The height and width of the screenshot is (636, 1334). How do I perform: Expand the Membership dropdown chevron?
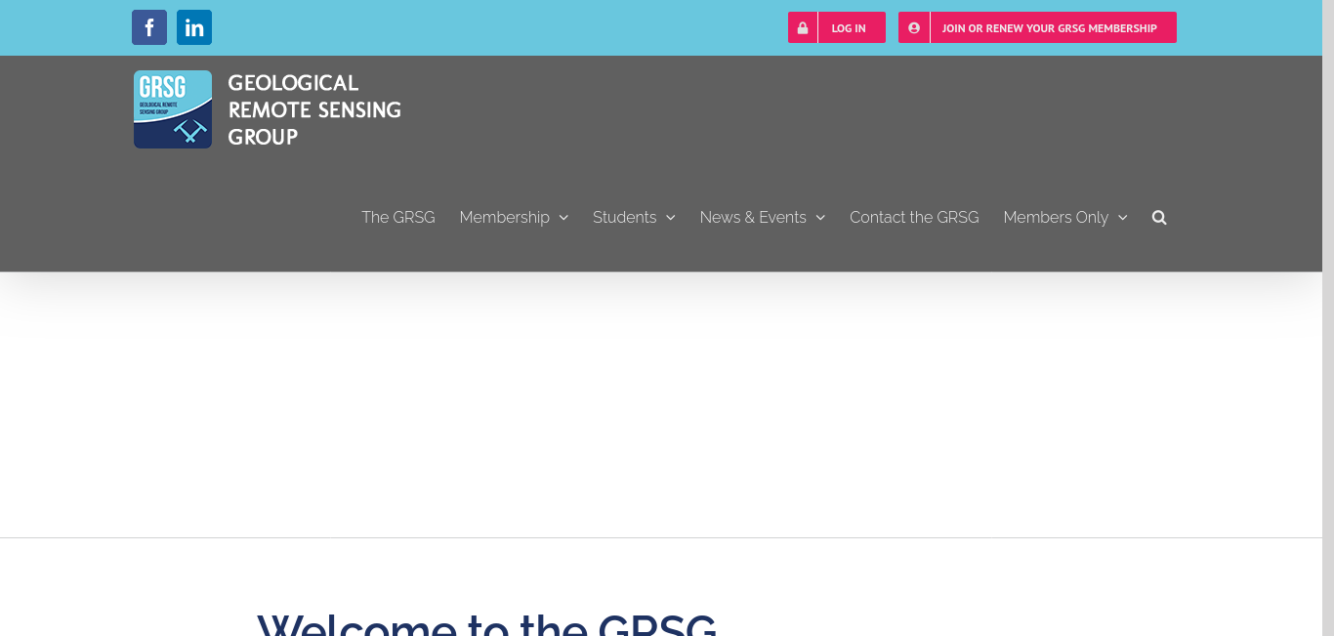[x=563, y=218]
